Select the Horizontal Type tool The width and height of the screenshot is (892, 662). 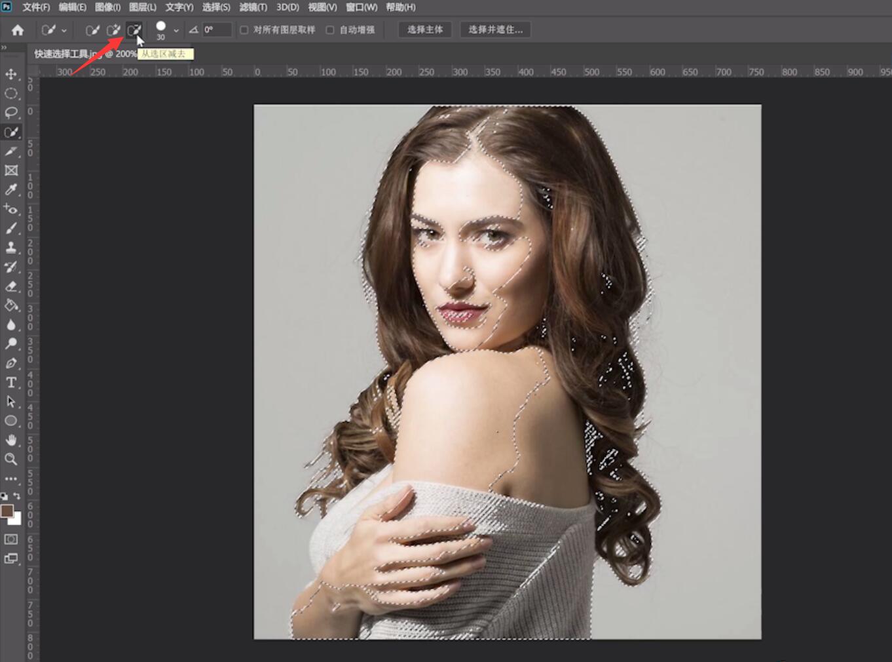pyautogui.click(x=11, y=382)
